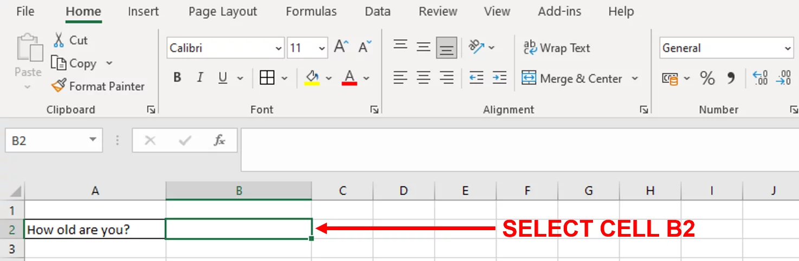799x261 pixels.
Task: Expand Underline options arrow
Action: pos(240,78)
